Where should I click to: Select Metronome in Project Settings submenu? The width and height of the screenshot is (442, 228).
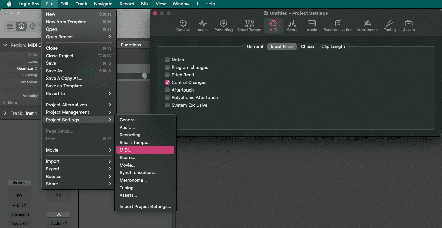145,180
